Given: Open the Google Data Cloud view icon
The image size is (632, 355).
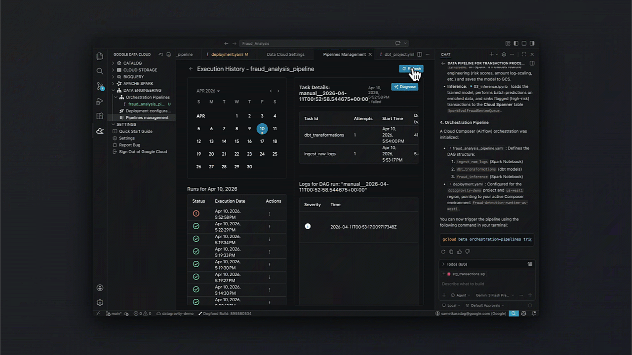Looking at the screenshot, I should [100, 131].
